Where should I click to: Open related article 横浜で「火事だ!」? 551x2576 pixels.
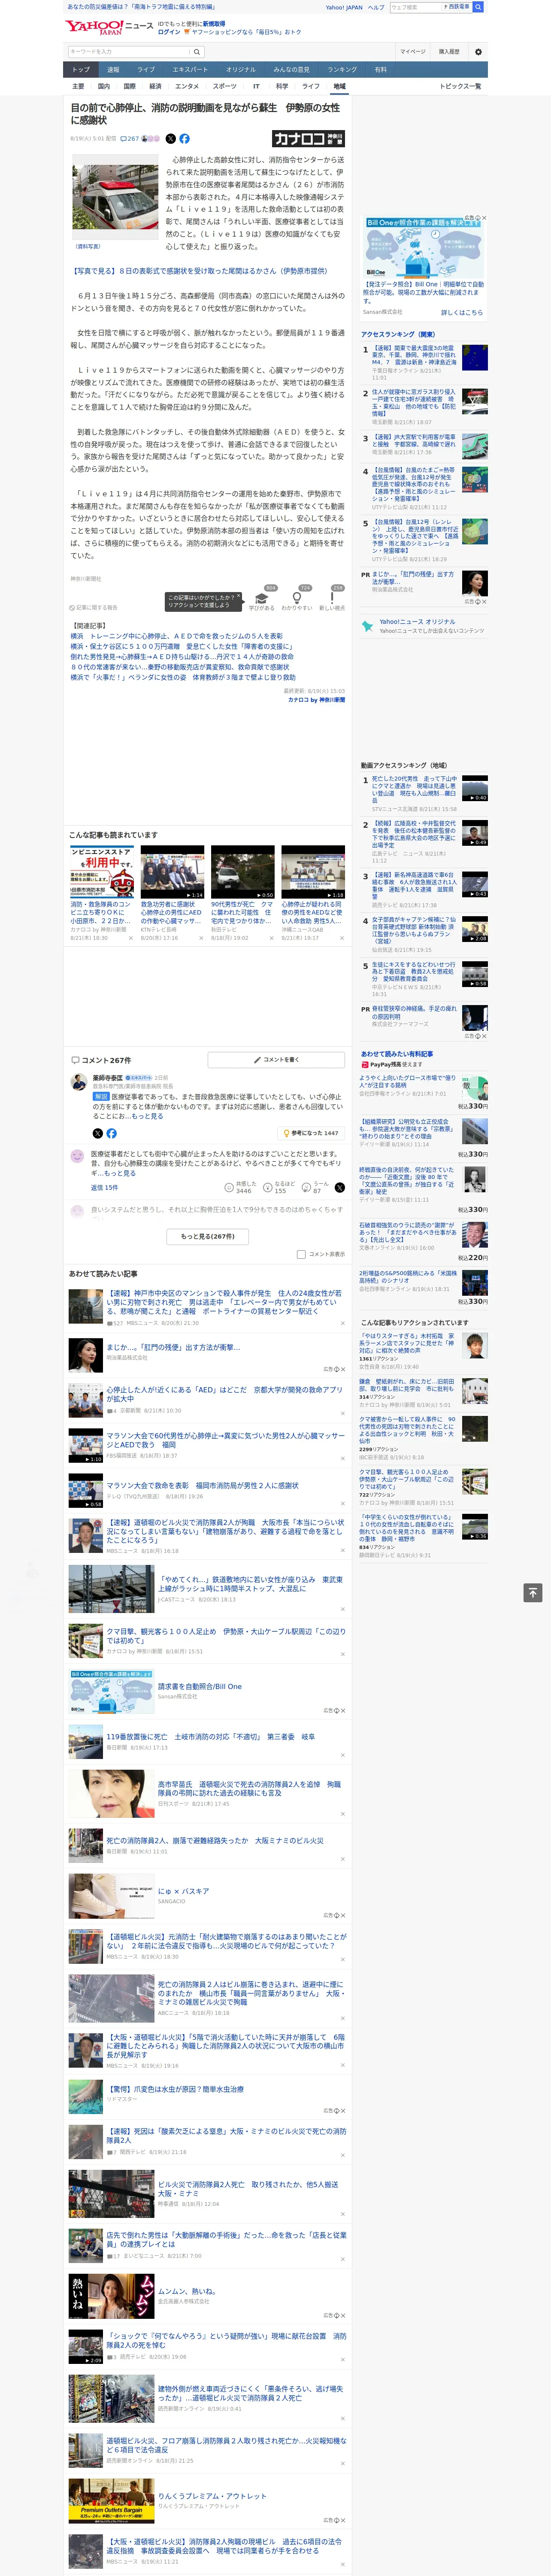pos(183,677)
